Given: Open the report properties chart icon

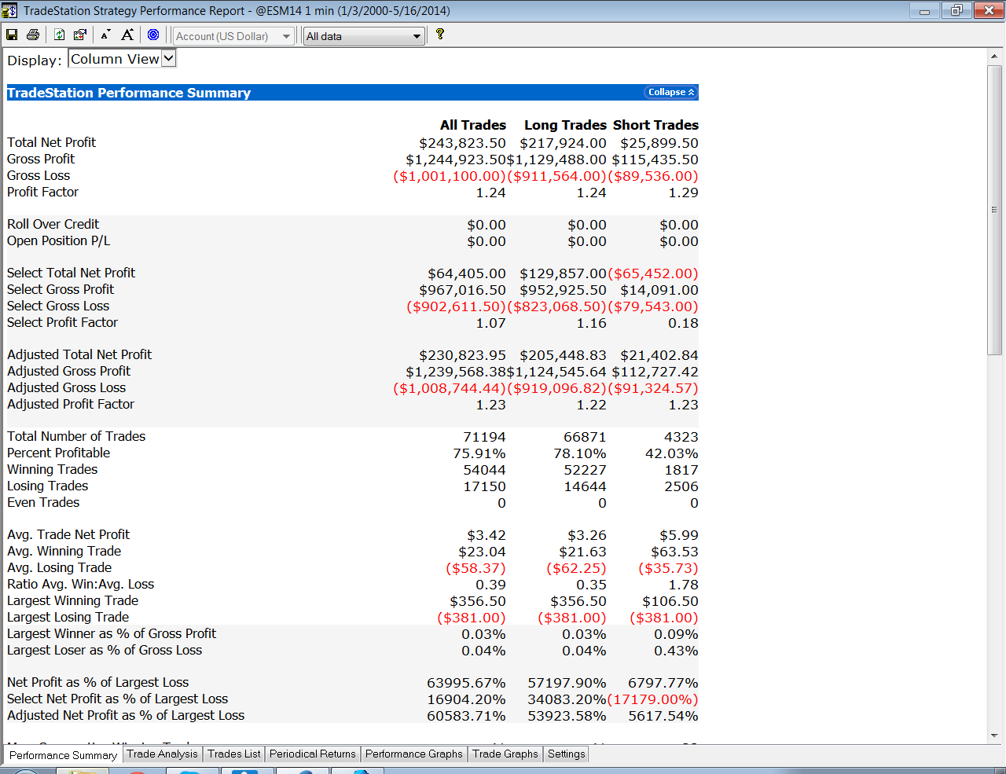Looking at the screenshot, I should point(80,35).
